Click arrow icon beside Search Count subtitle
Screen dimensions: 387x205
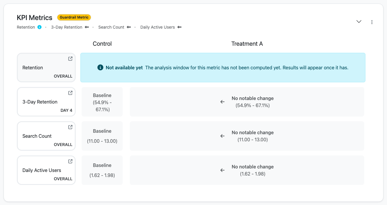129,27
